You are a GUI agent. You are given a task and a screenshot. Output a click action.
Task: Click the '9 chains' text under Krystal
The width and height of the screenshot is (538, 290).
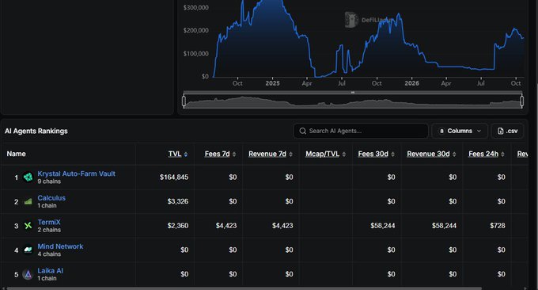[49, 181]
